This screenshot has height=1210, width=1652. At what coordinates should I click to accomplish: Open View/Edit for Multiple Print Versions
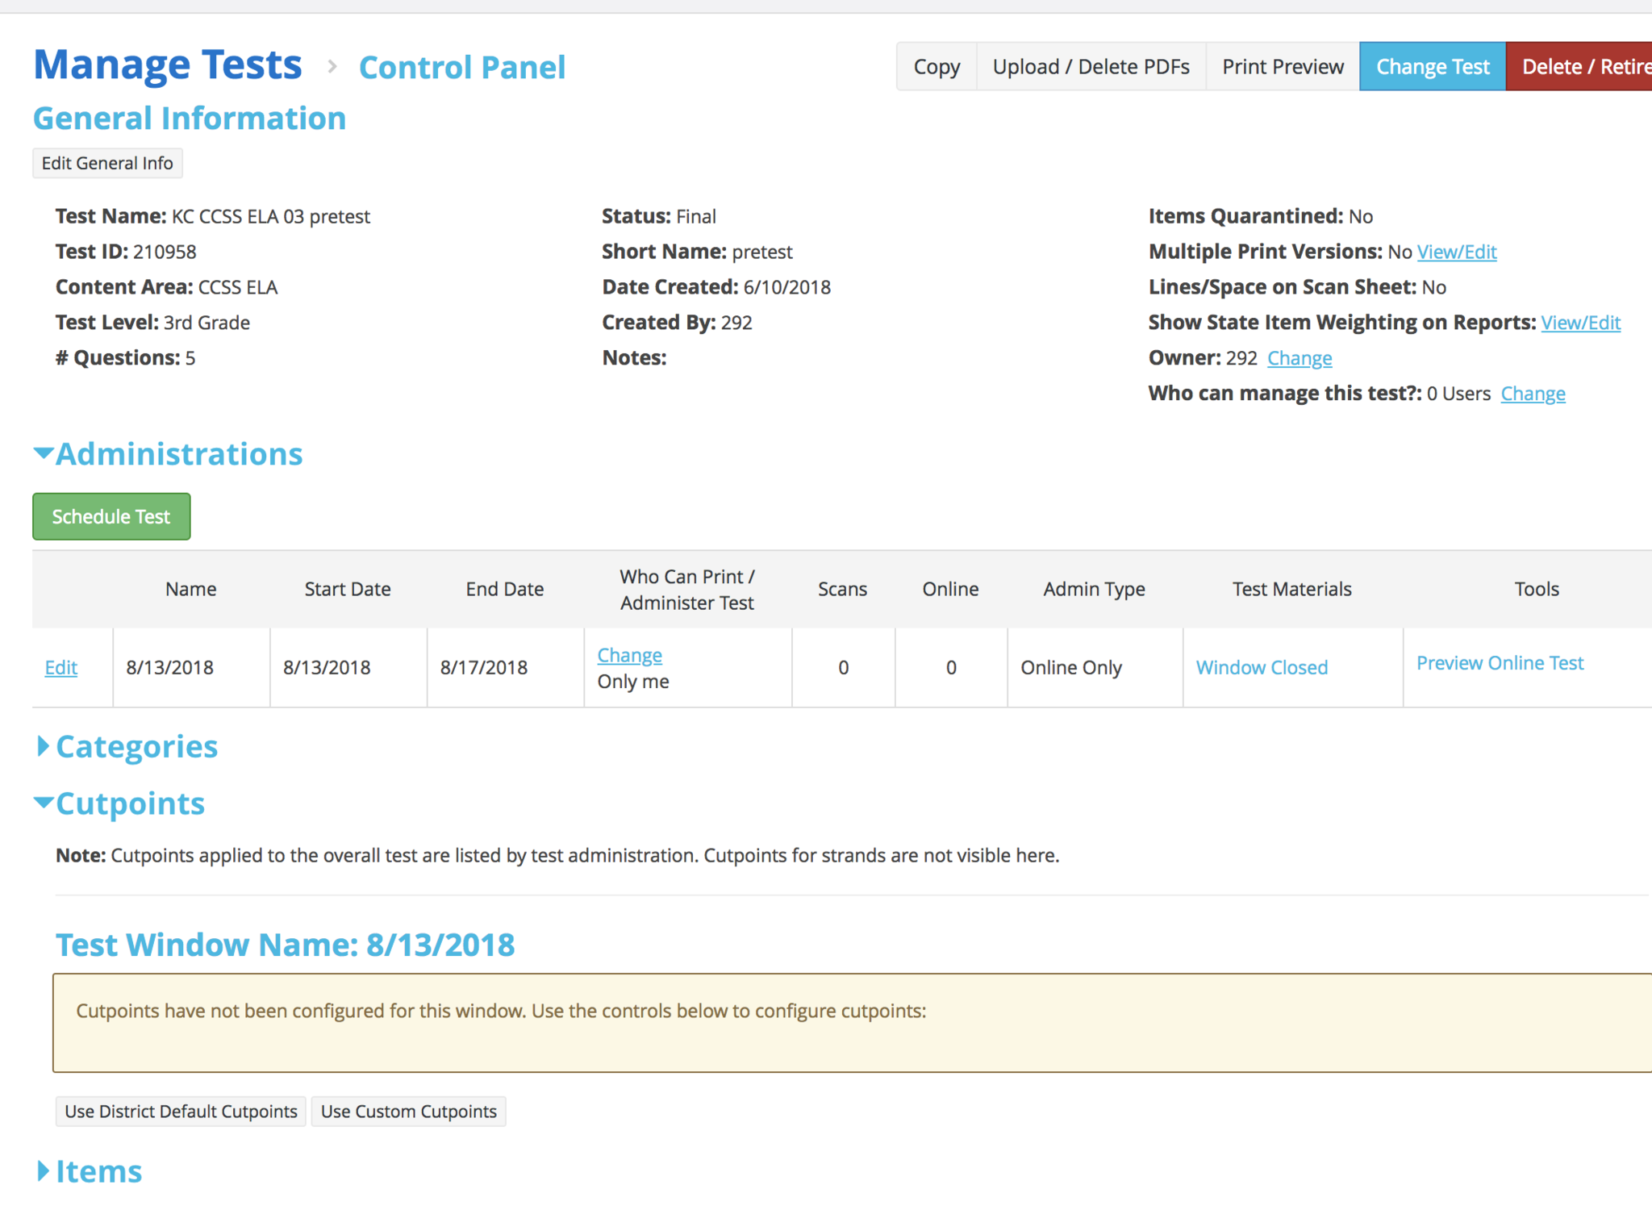click(x=1456, y=252)
